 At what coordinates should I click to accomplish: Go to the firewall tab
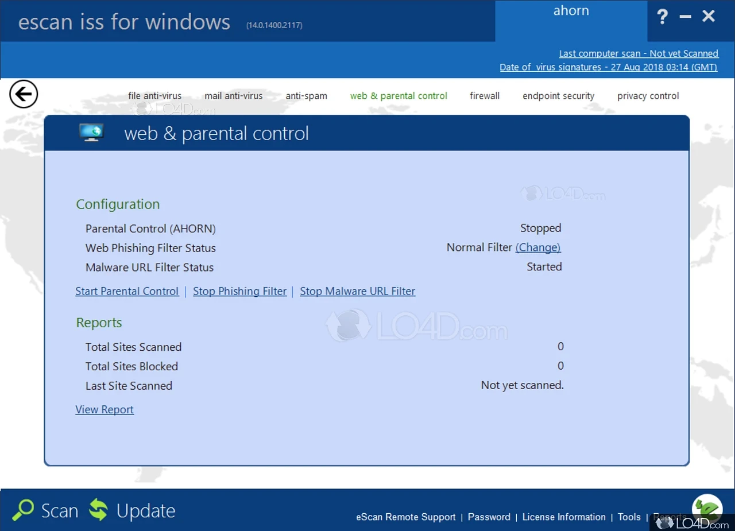[x=485, y=96]
